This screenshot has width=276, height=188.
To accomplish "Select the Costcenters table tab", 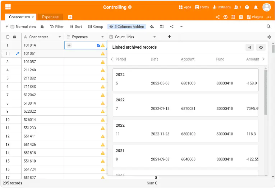I will coord(19,17).
